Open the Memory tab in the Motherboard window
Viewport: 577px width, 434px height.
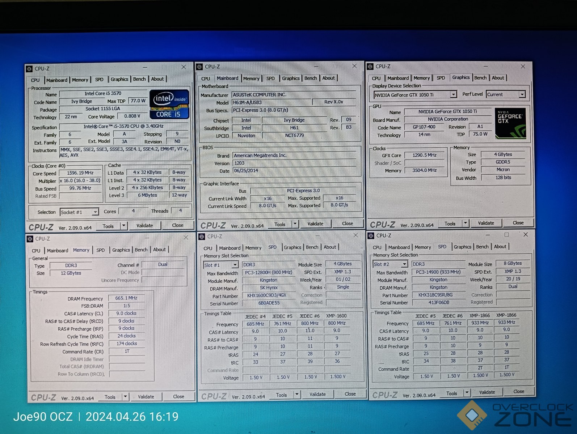click(251, 78)
